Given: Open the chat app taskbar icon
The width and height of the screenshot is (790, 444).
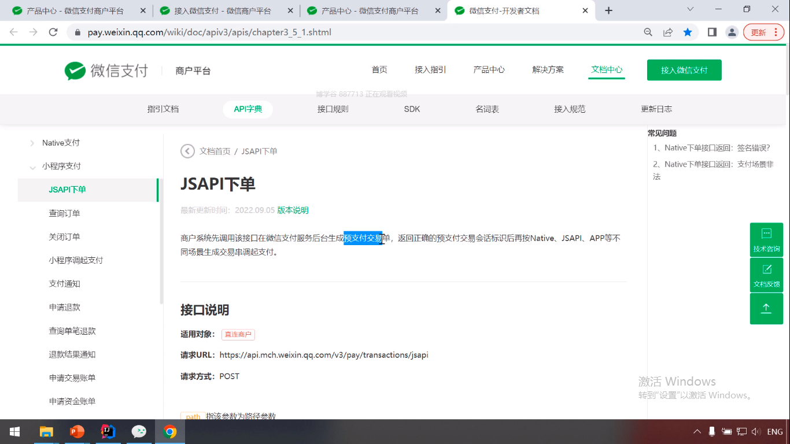Looking at the screenshot, I should [139, 431].
